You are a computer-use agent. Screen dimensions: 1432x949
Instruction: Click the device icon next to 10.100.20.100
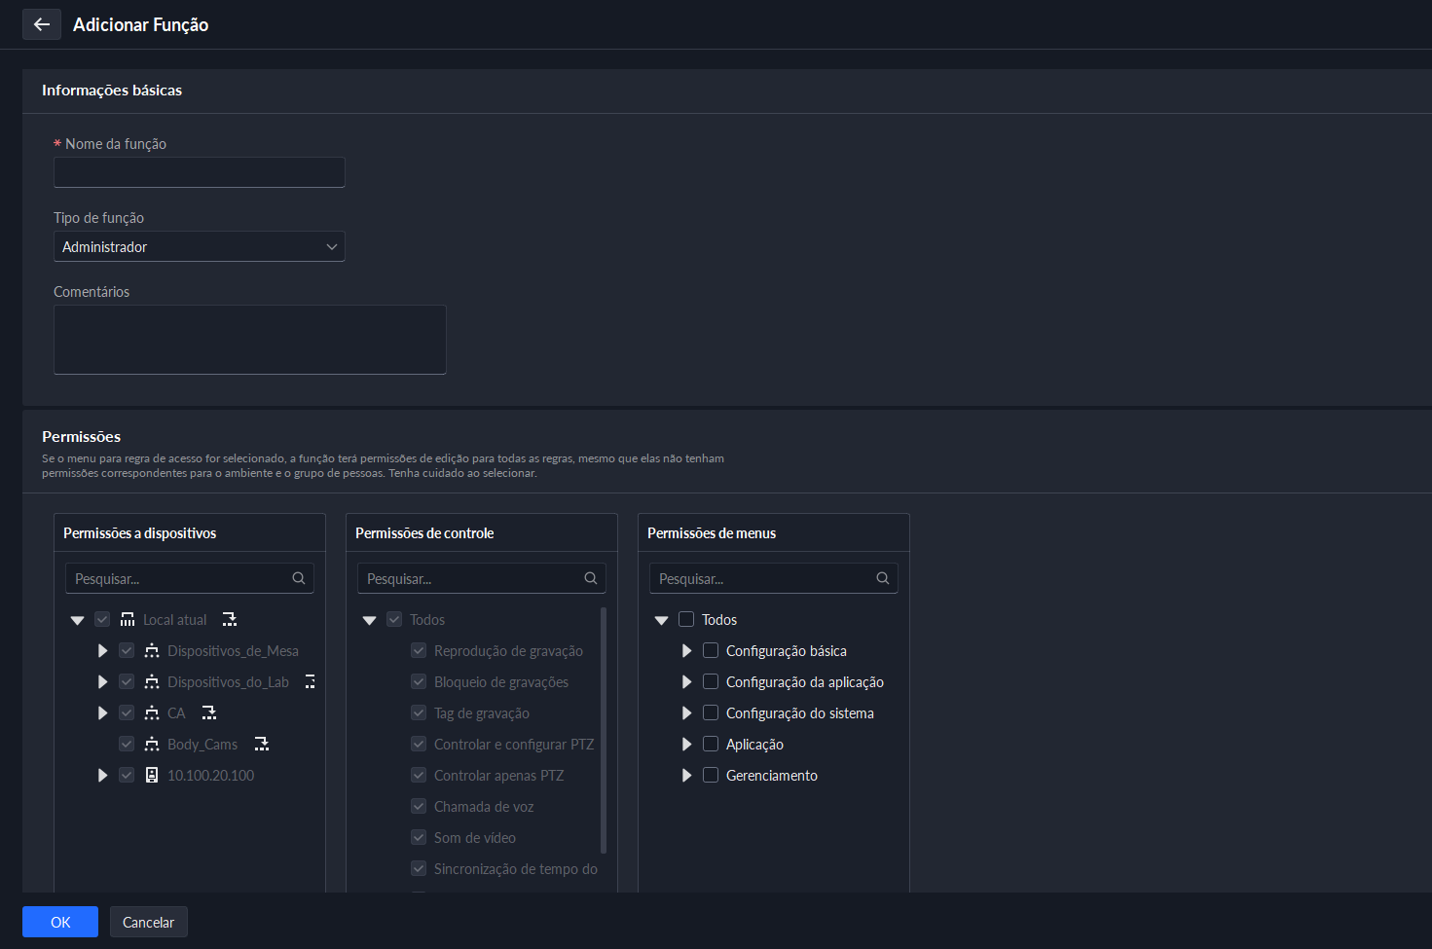coord(152,776)
